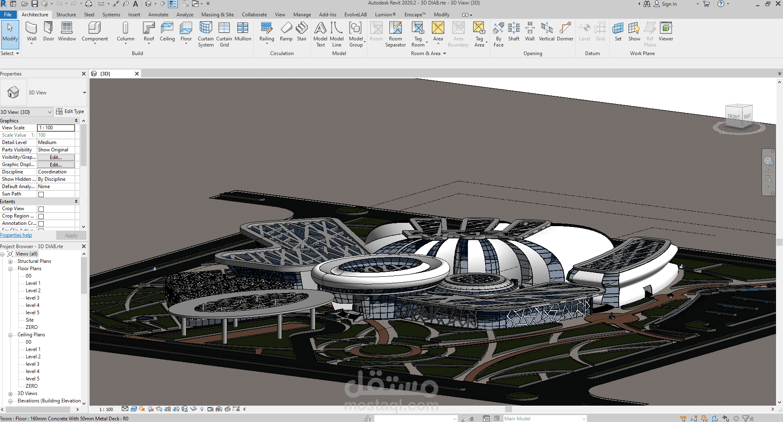Tick the Annotation Crop checkbox
The image size is (783, 422).
41,224
